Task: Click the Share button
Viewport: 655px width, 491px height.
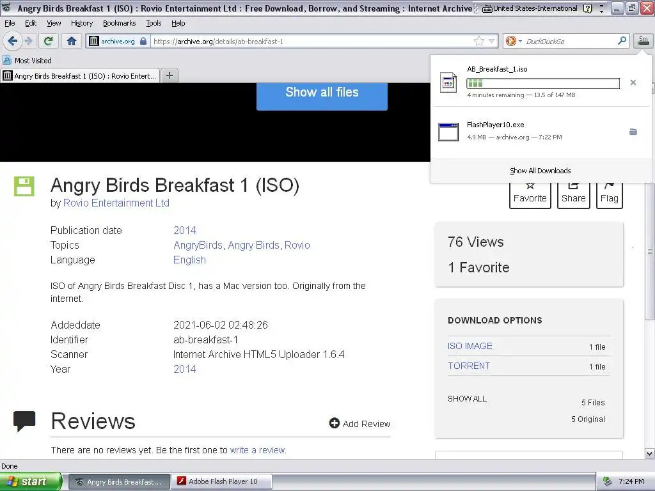Action: 574,196
